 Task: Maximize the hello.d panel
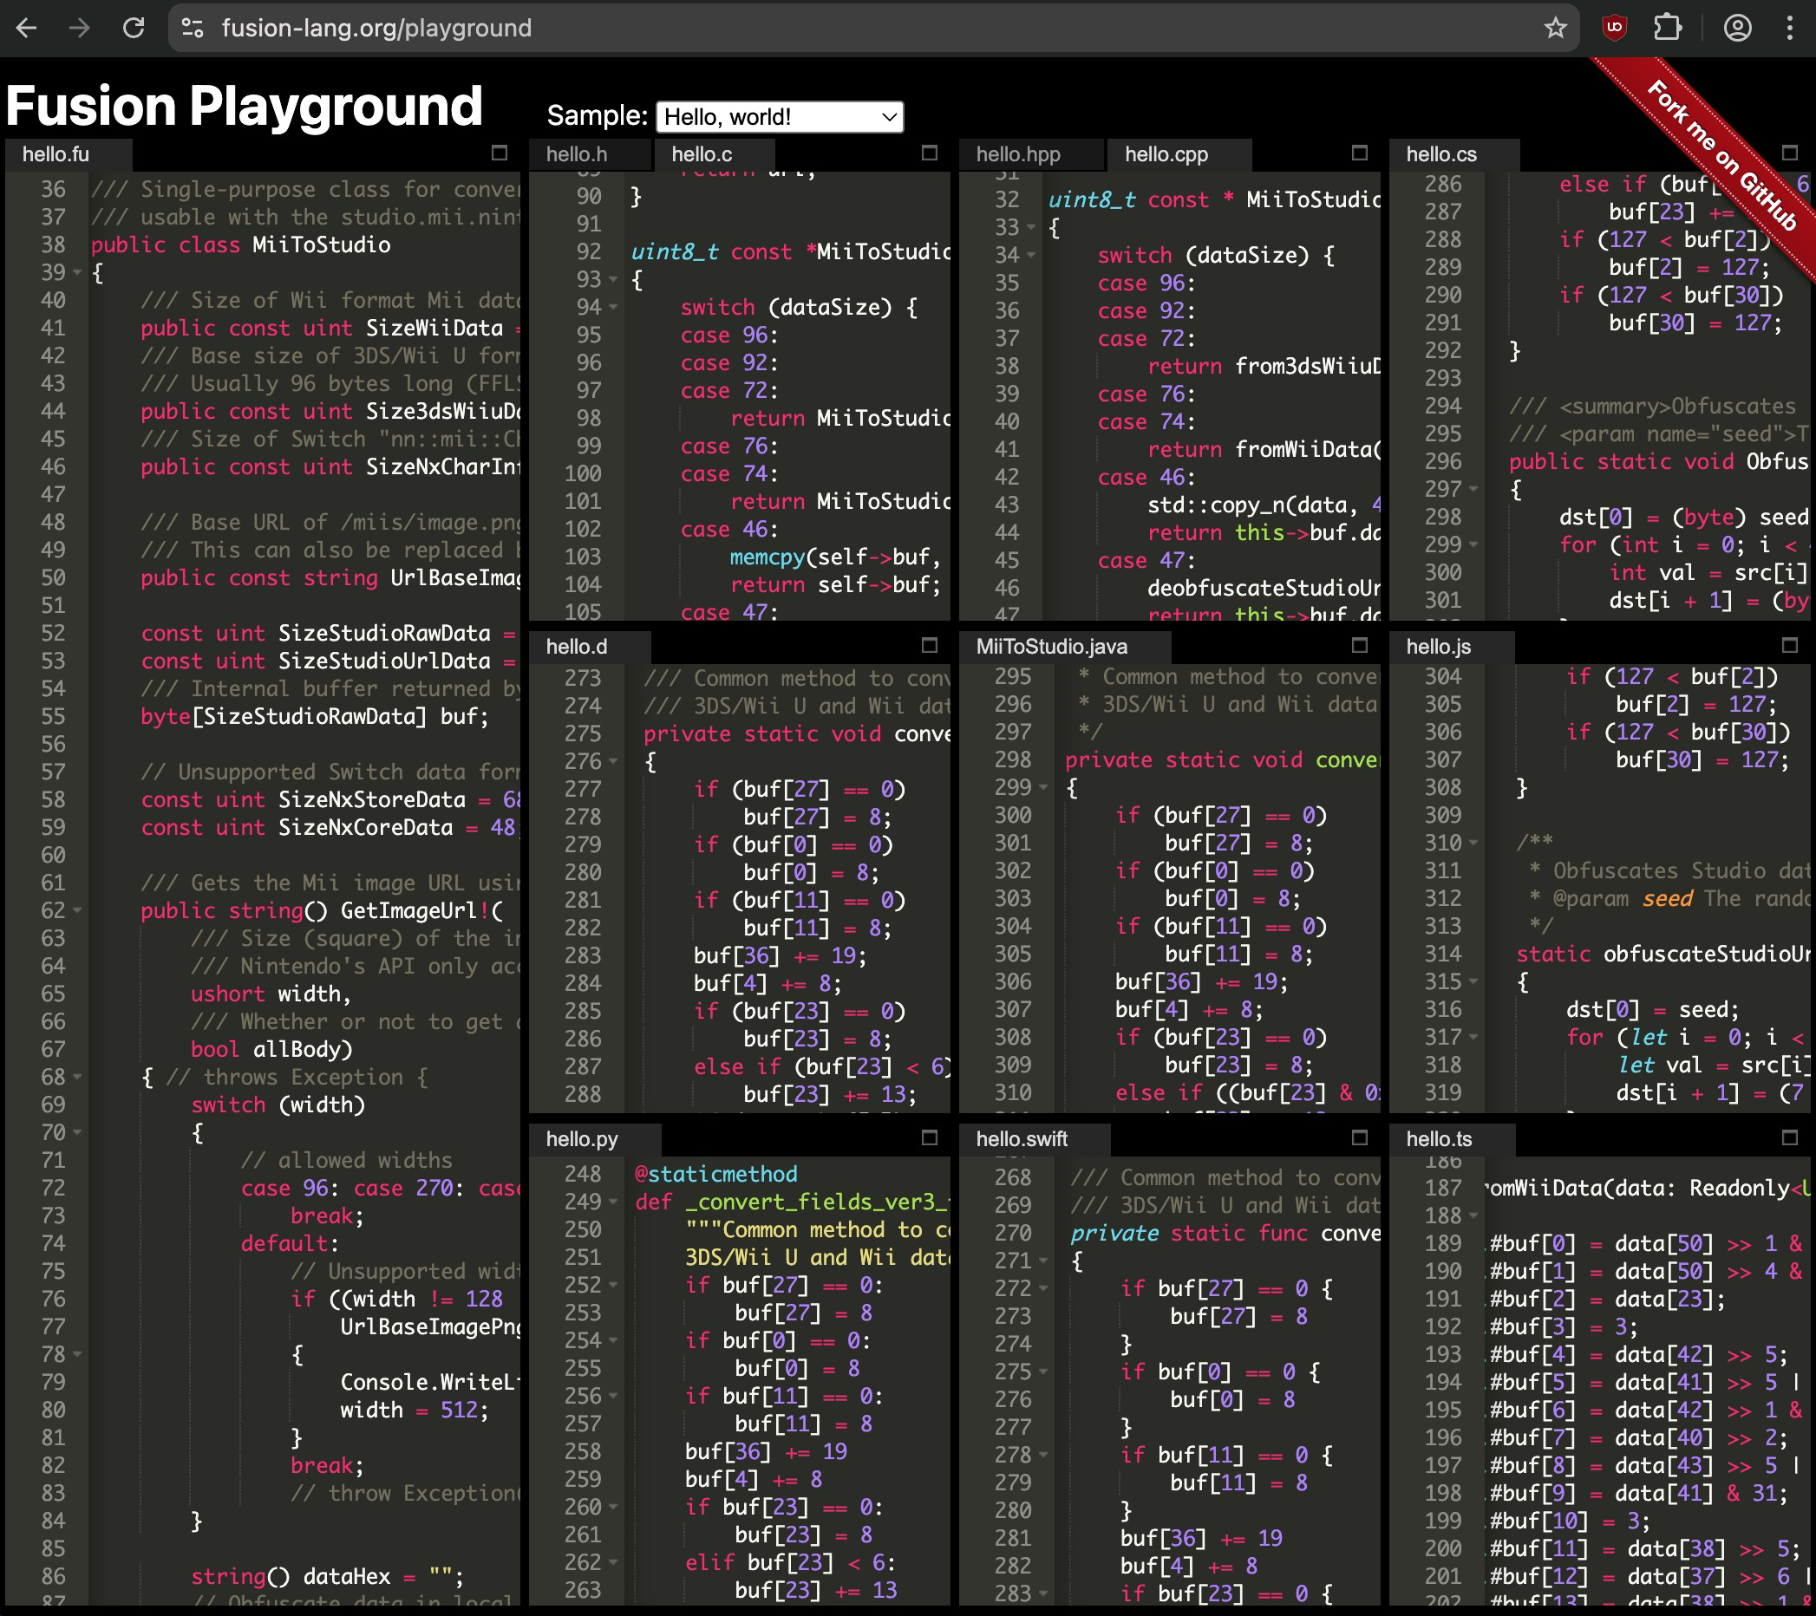[930, 645]
